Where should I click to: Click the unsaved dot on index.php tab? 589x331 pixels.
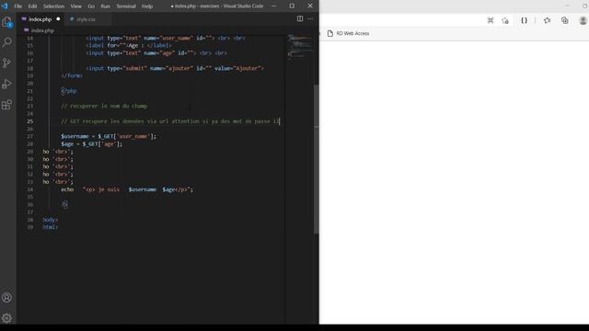click(x=58, y=18)
